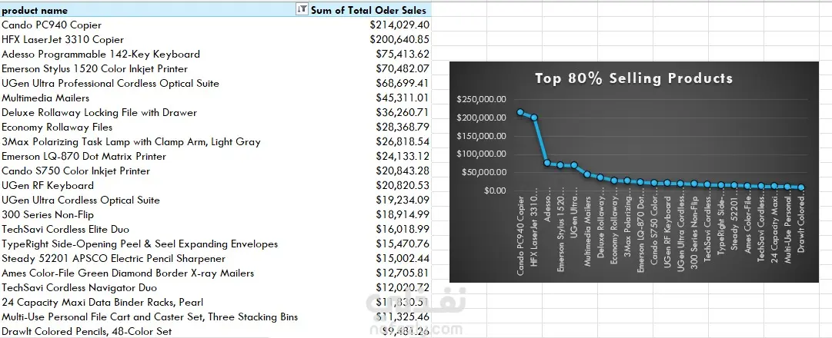Click the $24,133.12 cell
Viewport: 832px width, 338px height.
click(403, 156)
